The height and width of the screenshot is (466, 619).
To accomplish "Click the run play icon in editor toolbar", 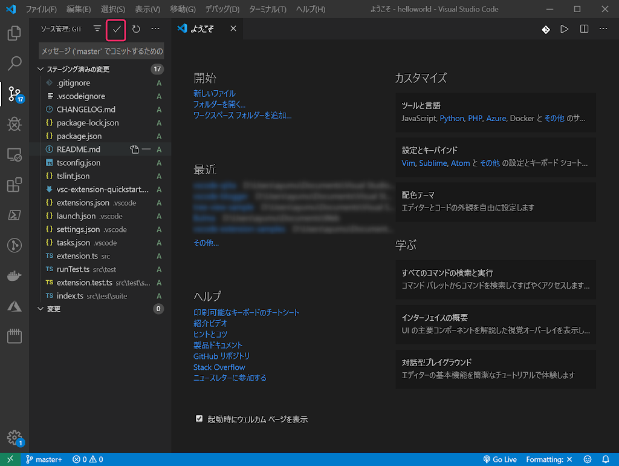I will tap(565, 29).
